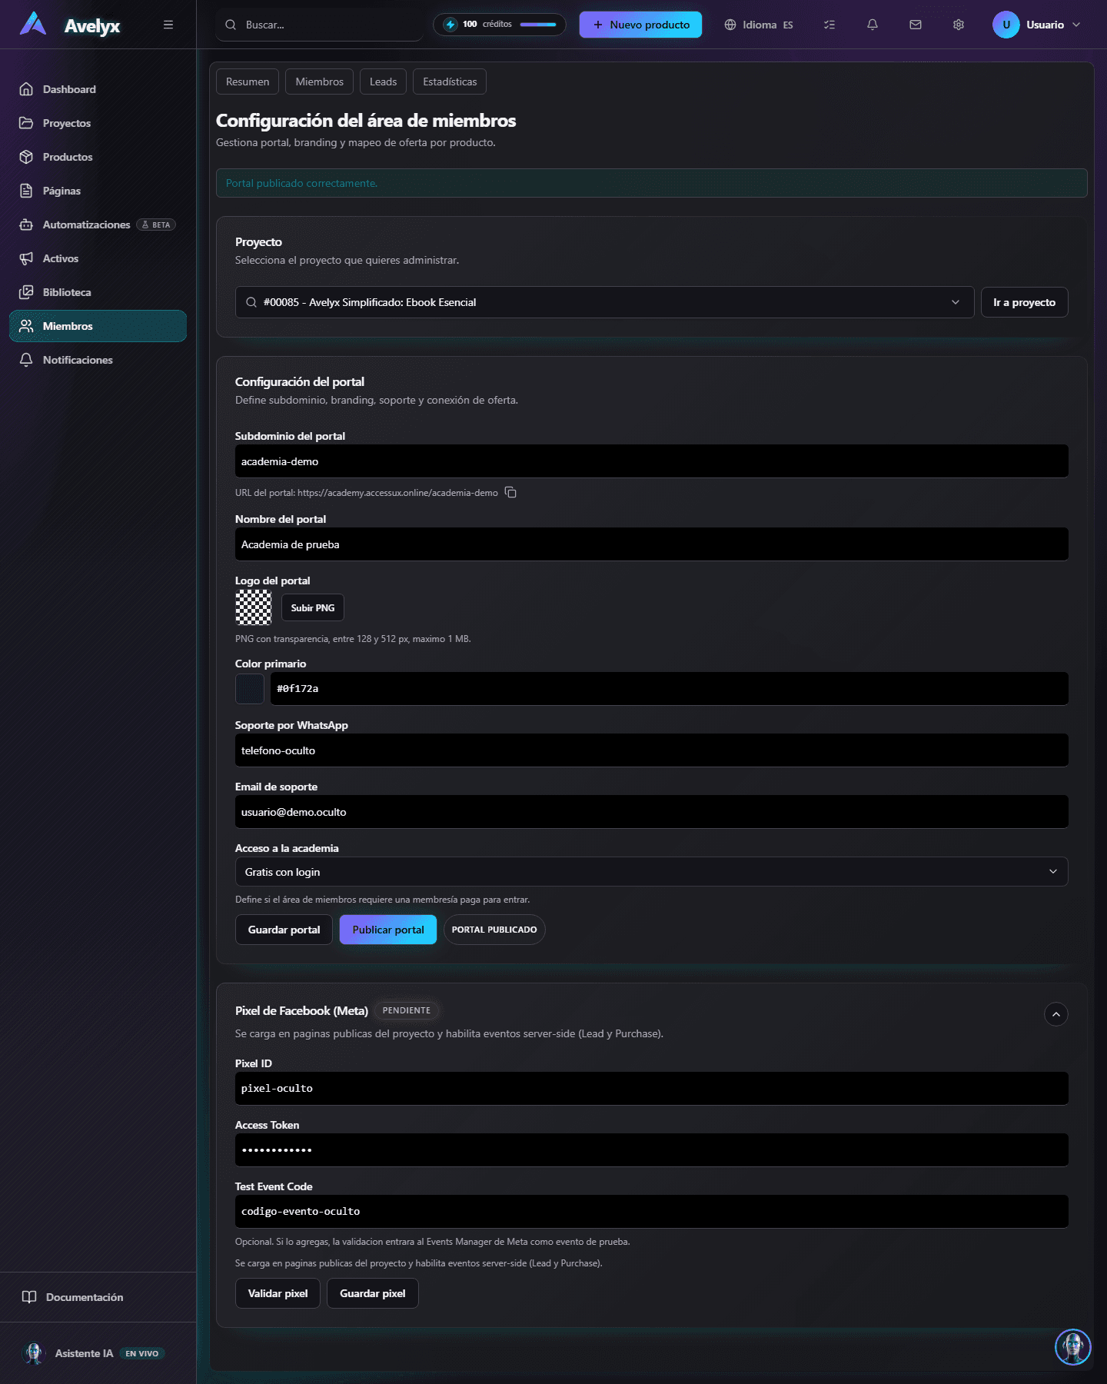Open the settings gear icon
The width and height of the screenshot is (1107, 1384).
coord(959,25)
